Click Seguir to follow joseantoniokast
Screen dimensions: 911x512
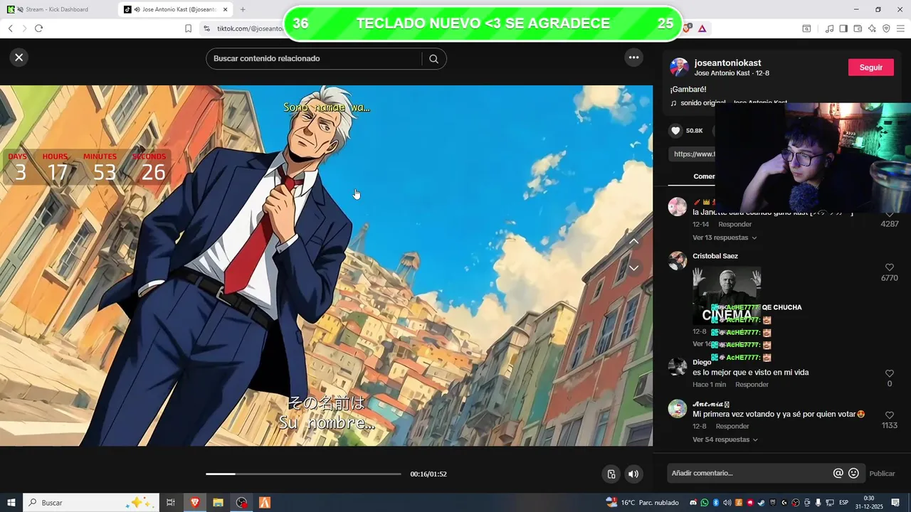870,68
